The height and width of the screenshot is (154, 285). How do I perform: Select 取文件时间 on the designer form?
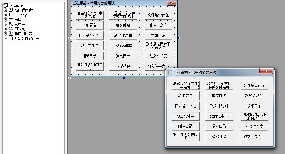[123, 35]
